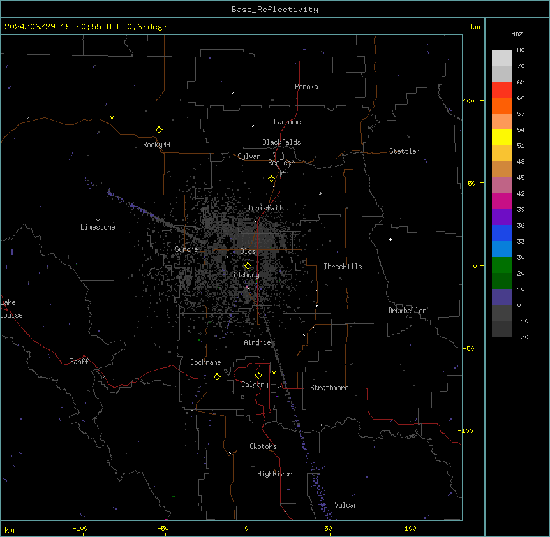Screen dimensions: 550x537
Task: Click the white plus marker north of Drumheller
Action: [x=390, y=239]
